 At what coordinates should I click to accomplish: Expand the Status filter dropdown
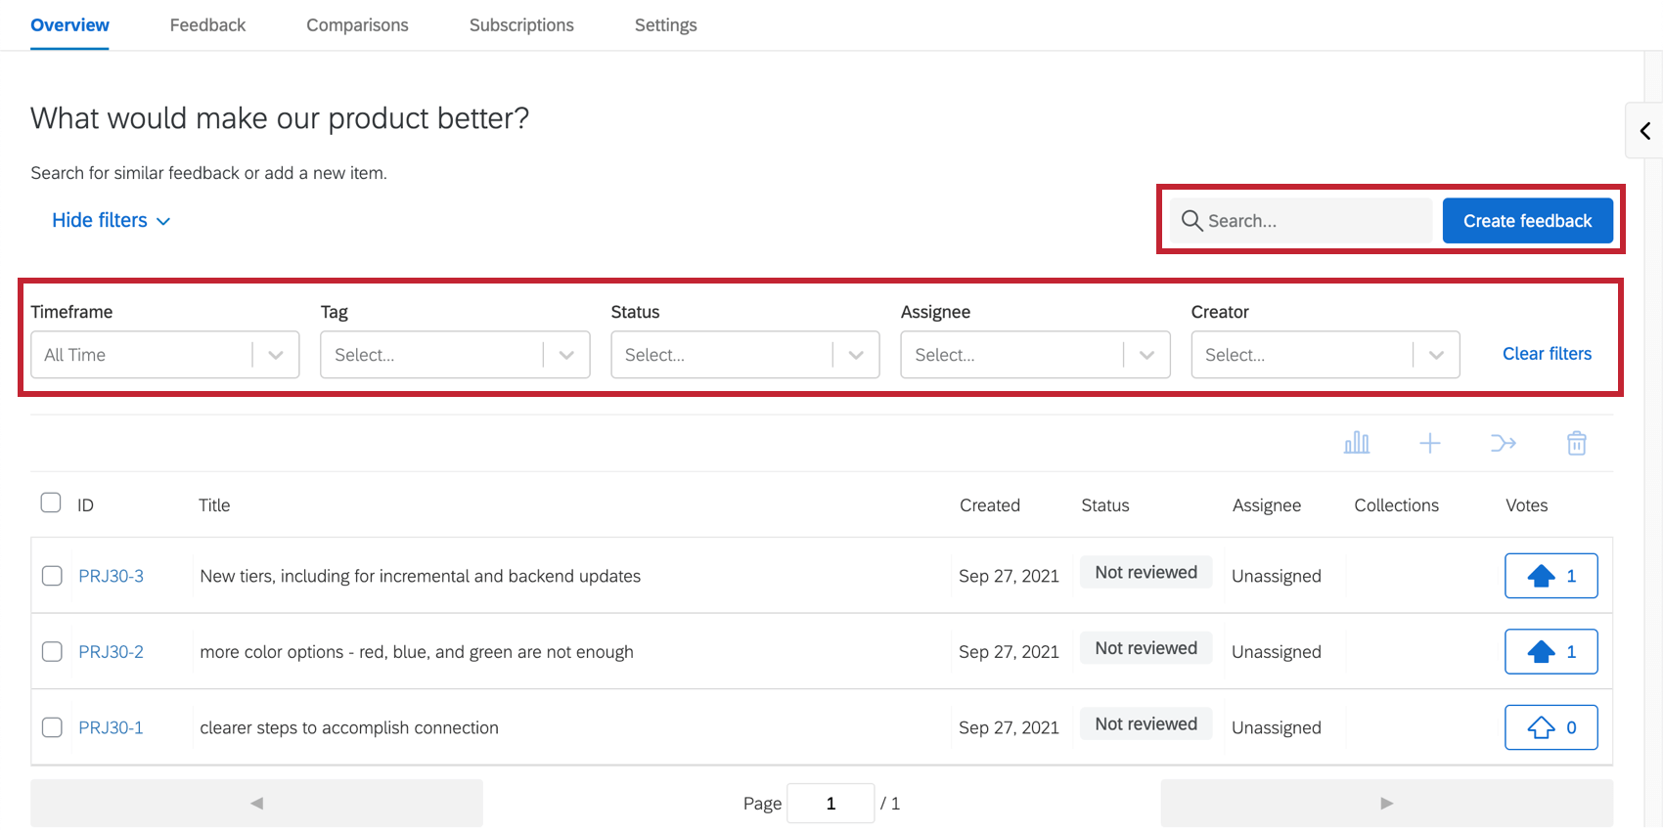coord(744,355)
